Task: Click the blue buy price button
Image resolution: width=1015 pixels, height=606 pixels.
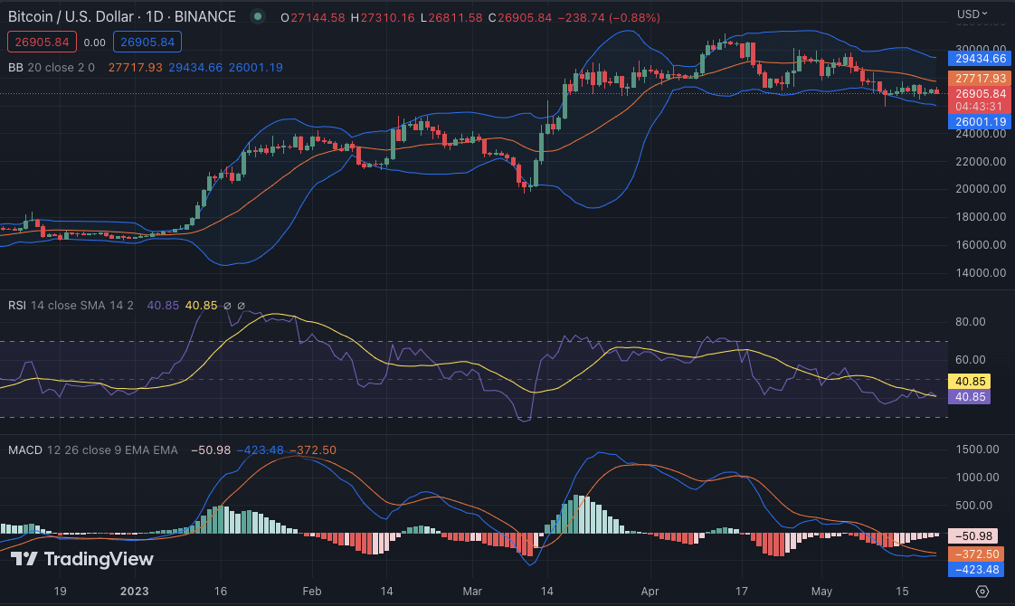Action: click(x=147, y=42)
